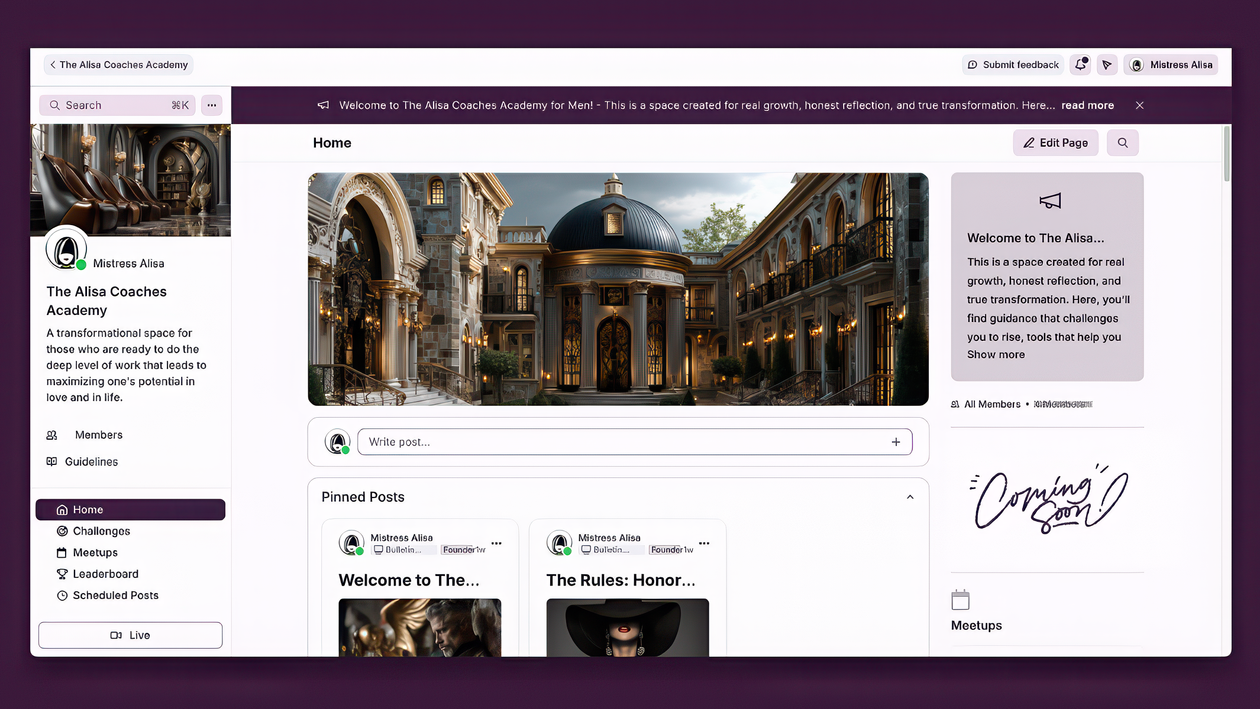Click the Edit Page button
This screenshot has width=1260, height=709.
coord(1055,142)
